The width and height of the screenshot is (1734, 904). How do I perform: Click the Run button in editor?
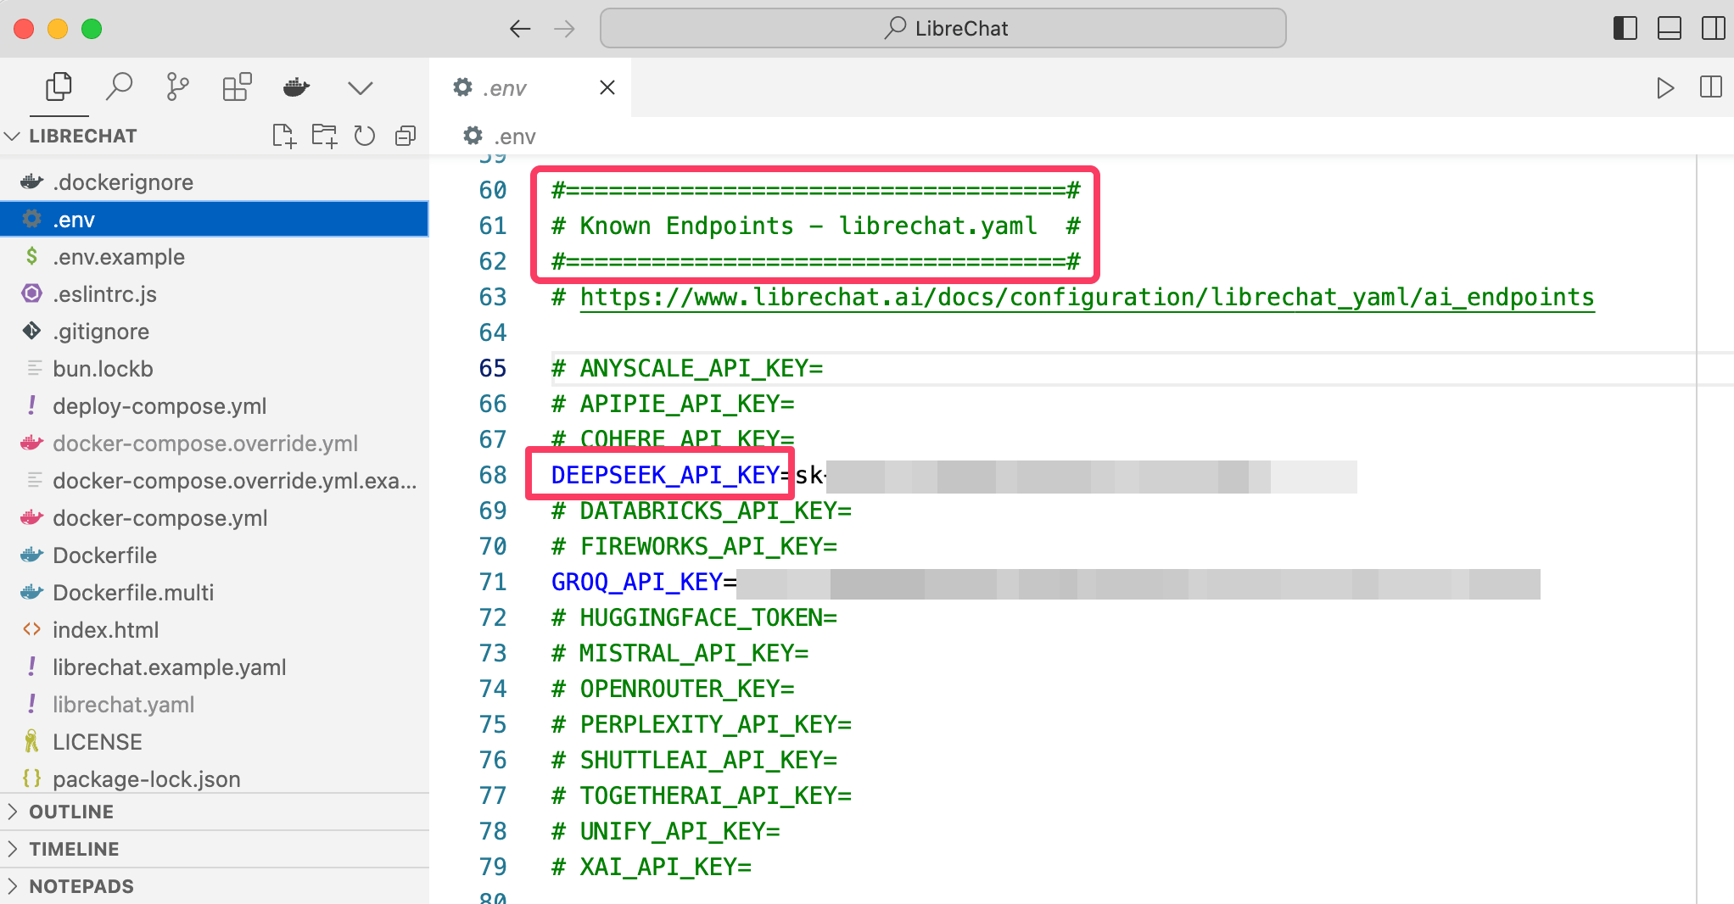pyautogui.click(x=1665, y=87)
